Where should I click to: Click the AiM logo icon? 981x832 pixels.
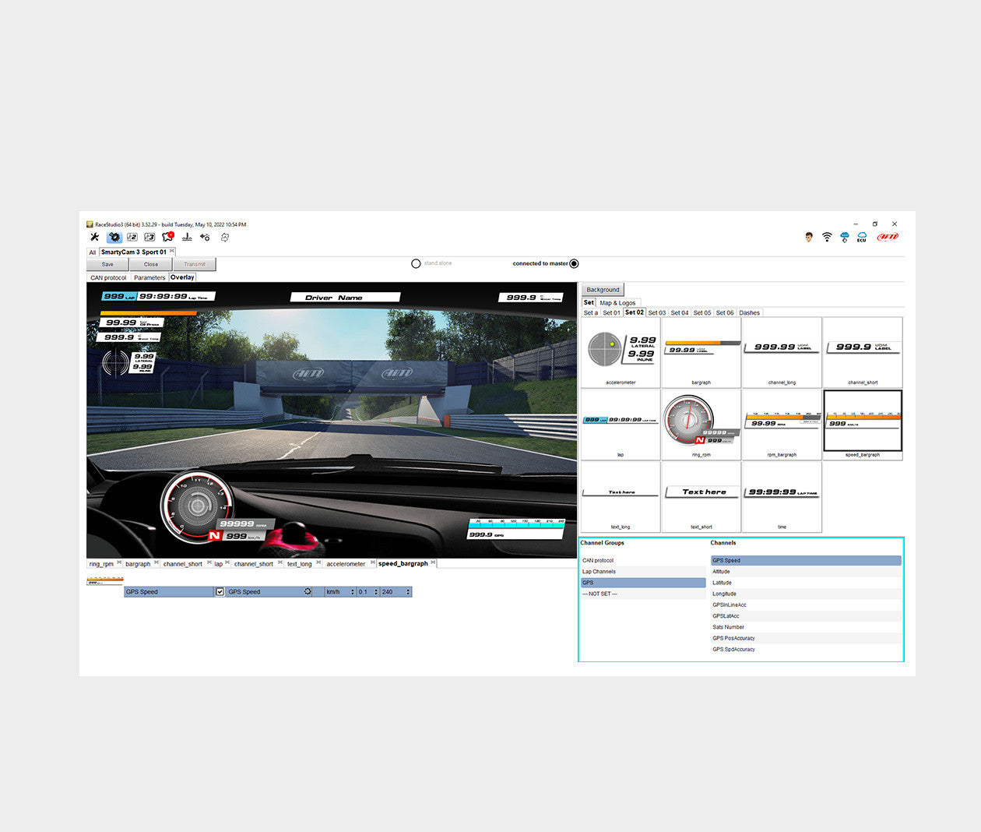pyautogui.click(x=888, y=237)
